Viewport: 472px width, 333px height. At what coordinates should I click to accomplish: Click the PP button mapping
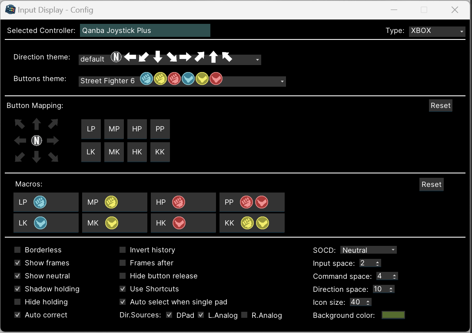pyautogui.click(x=160, y=129)
